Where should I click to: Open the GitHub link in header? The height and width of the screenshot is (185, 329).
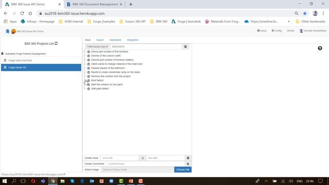(290, 31)
